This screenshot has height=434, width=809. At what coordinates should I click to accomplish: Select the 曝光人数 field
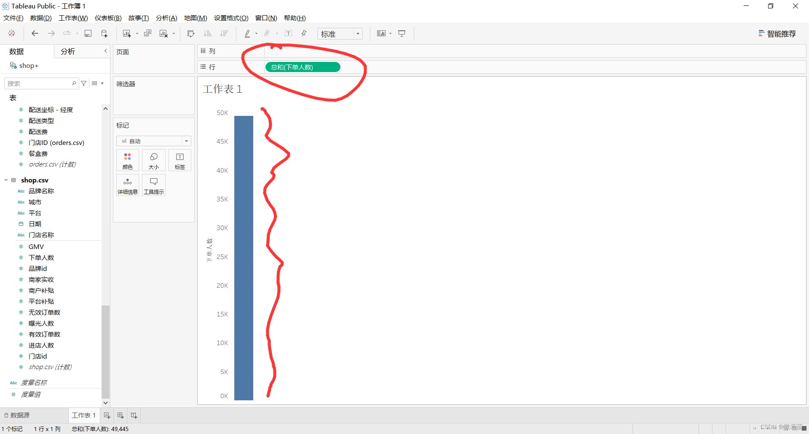coord(41,323)
